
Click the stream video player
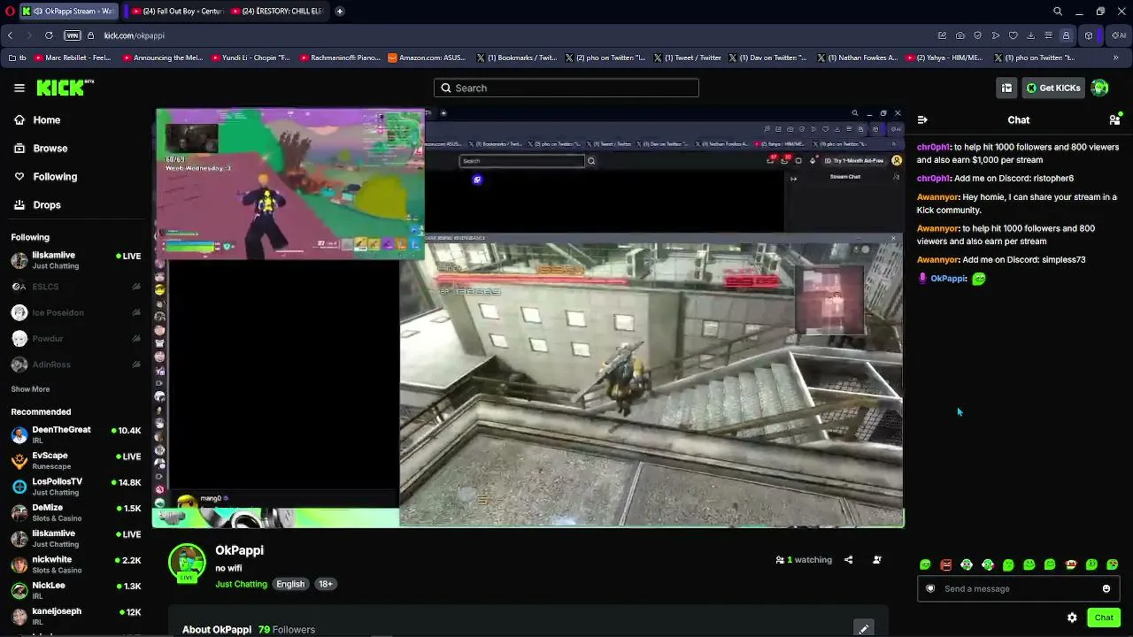[528, 318]
